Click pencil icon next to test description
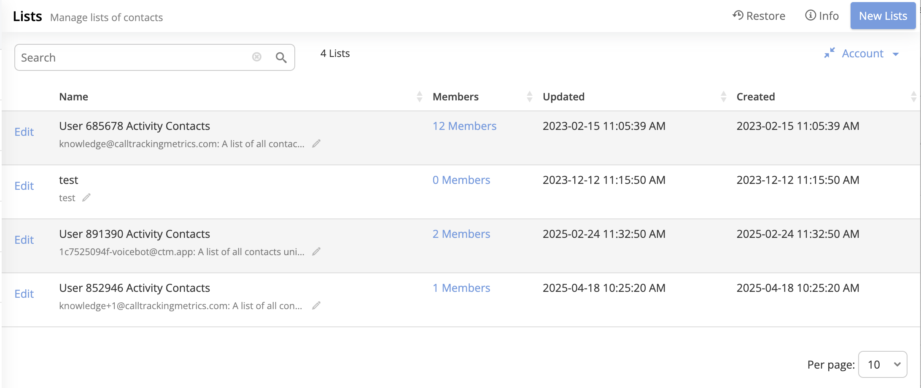Screen dimensions: 921x388 tap(86, 198)
